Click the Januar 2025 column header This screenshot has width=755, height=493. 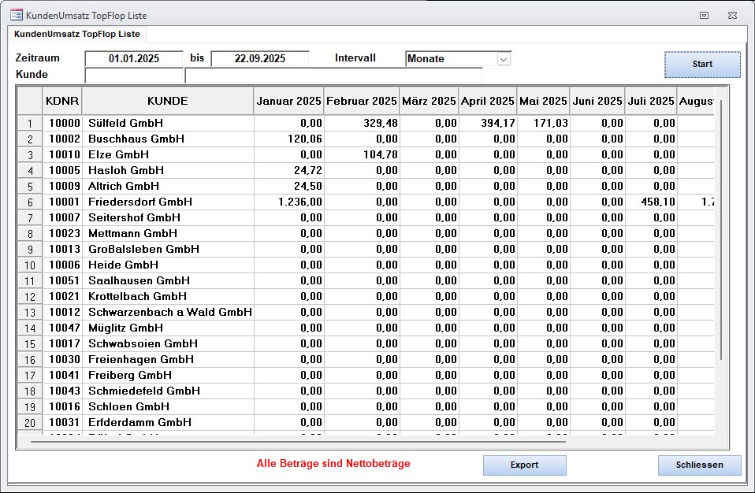[x=288, y=101]
